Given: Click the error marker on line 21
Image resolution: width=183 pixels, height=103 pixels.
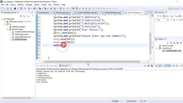Looking at the screenshot, I should pyautogui.click(x=37, y=45).
